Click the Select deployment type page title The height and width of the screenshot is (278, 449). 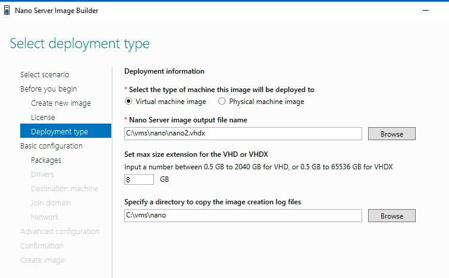[80, 44]
